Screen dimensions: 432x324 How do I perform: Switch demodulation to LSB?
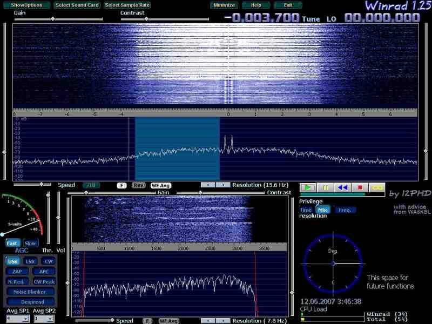(30, 261)
